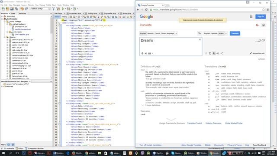Screen dimensions: 277x156
Task: Switch to Services panel tab
Action: (x=22, y=13)
